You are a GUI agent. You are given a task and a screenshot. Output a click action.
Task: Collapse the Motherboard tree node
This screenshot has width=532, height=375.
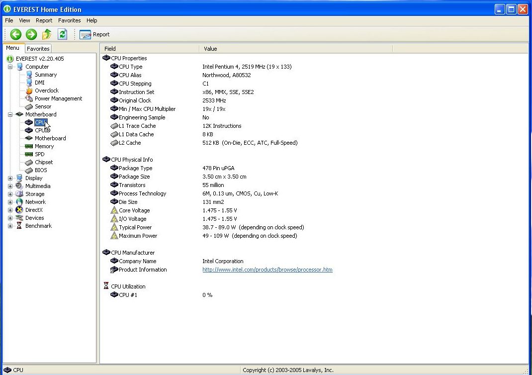click(10, 115)
